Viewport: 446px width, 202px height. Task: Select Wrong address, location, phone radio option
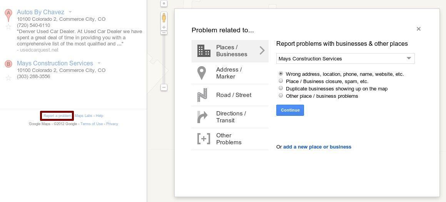[x=281, y=74]
